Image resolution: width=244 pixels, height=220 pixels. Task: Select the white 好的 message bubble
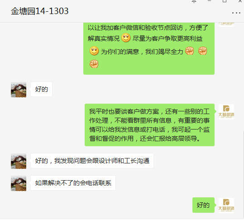tap(41, 89)
